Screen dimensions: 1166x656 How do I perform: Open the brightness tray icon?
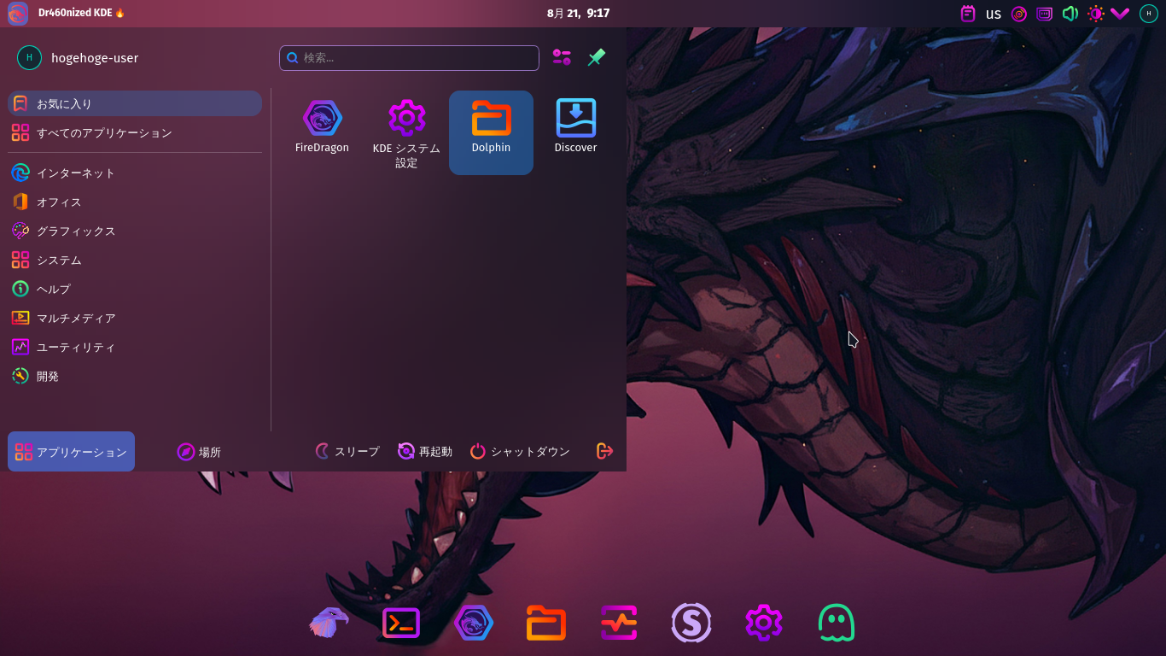click(1095, 14)
